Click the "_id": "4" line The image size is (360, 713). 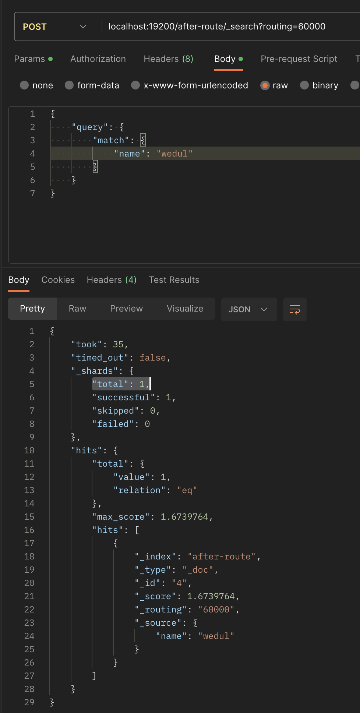point(163,583)
